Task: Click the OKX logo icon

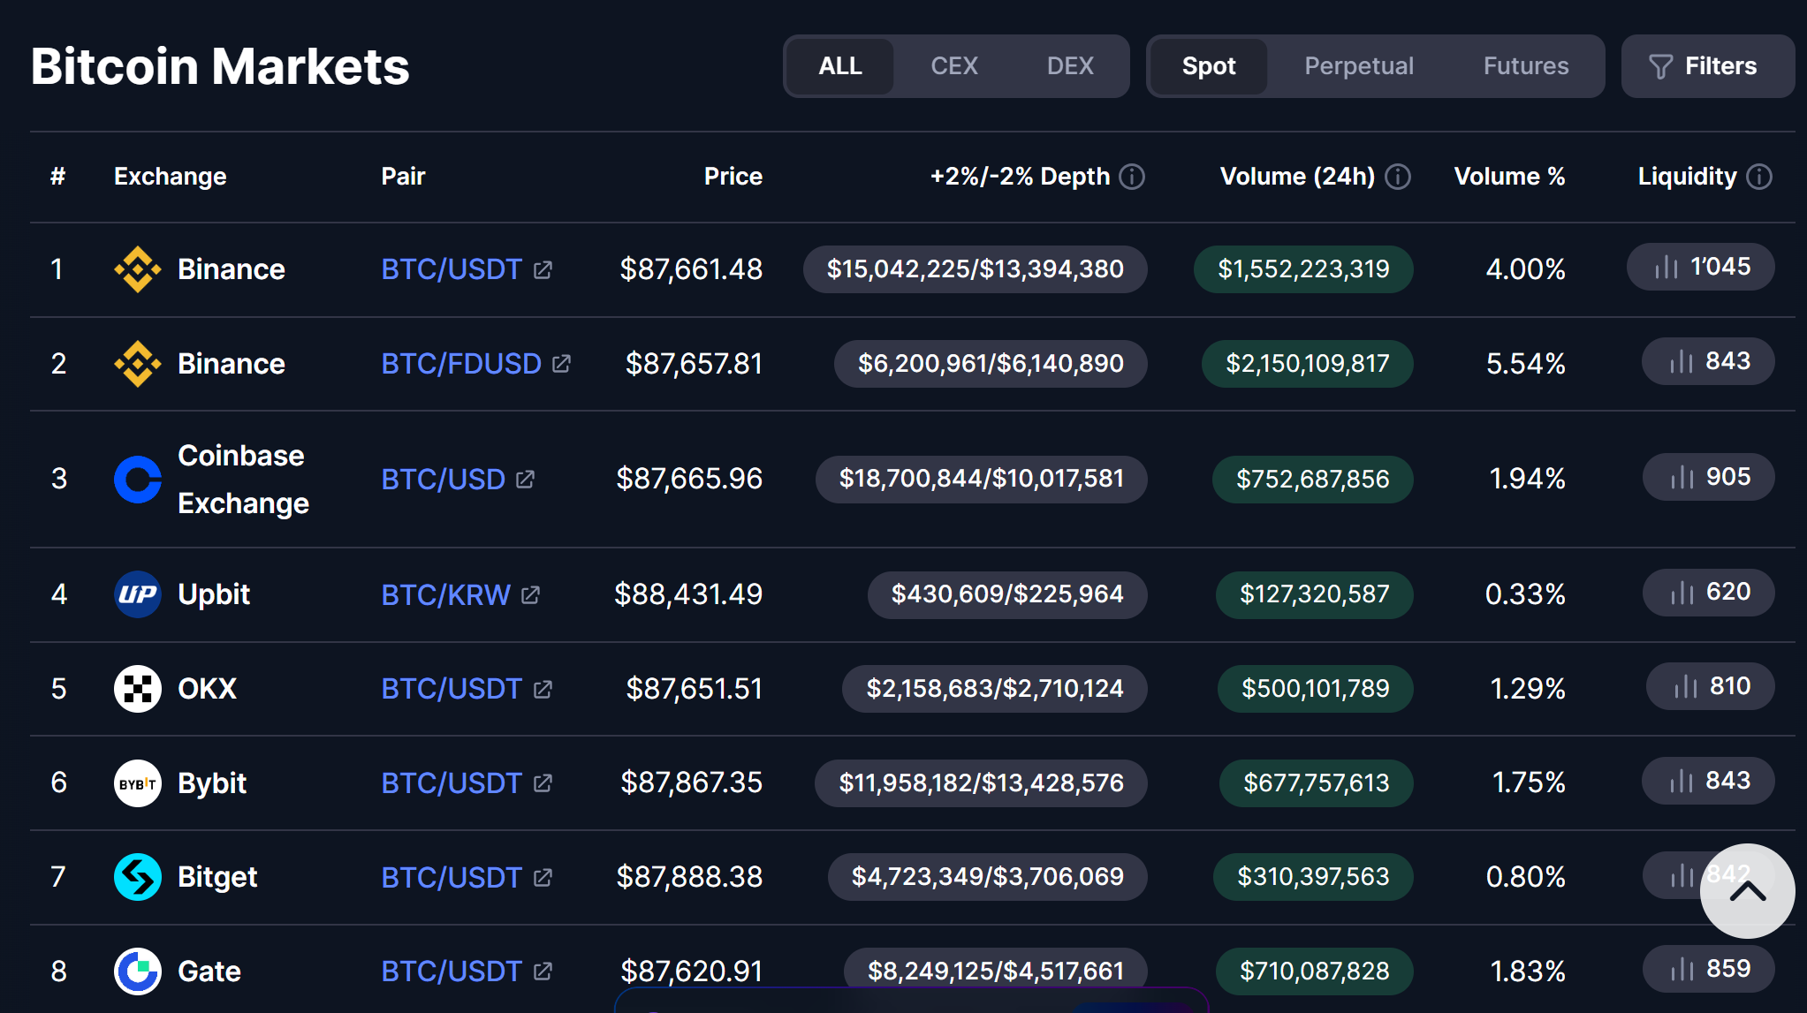Action: point(137,689)
